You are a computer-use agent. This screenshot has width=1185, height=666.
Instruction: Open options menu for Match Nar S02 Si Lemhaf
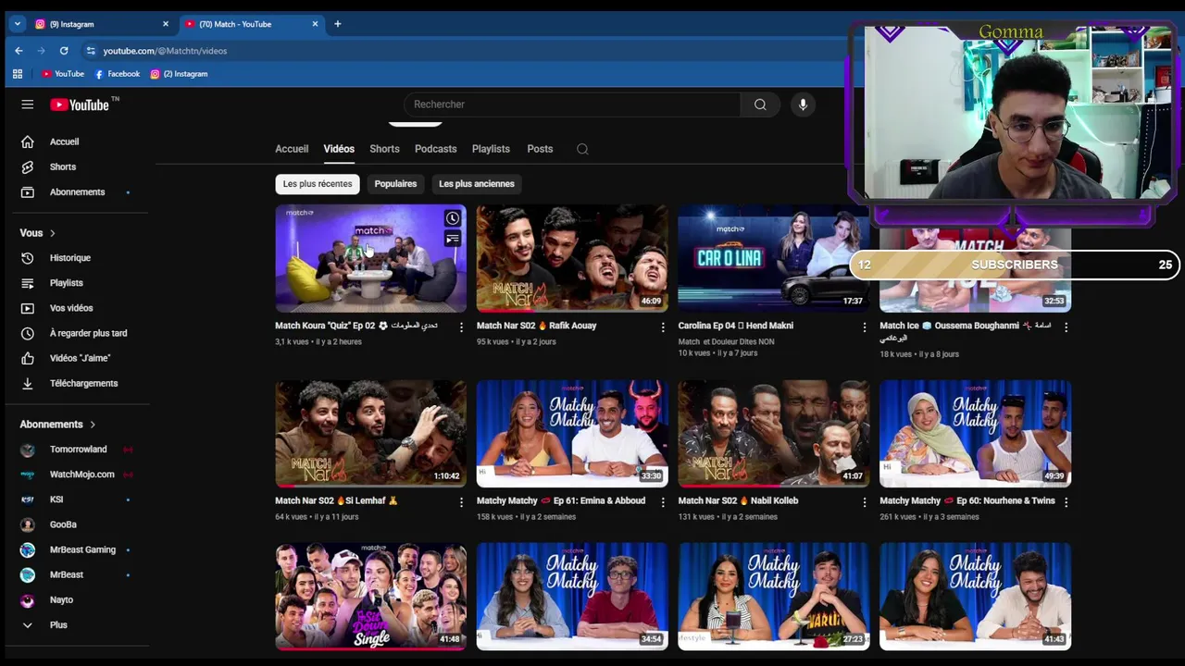coord(461,502)
